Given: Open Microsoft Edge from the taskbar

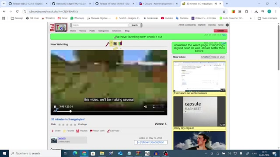Looking at the screenshot, I should (x=75, y=153).
